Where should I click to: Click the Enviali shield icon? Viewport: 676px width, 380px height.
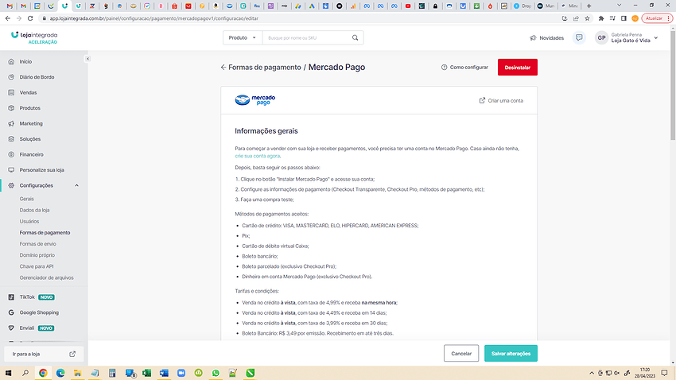(x=11, y=328)
